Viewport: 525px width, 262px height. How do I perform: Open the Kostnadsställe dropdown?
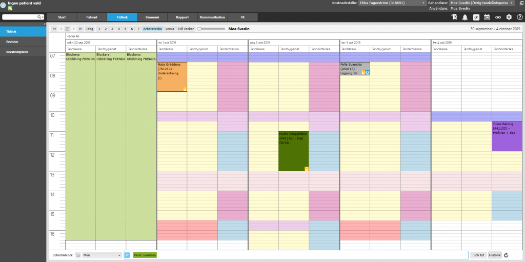click(391, 3)
